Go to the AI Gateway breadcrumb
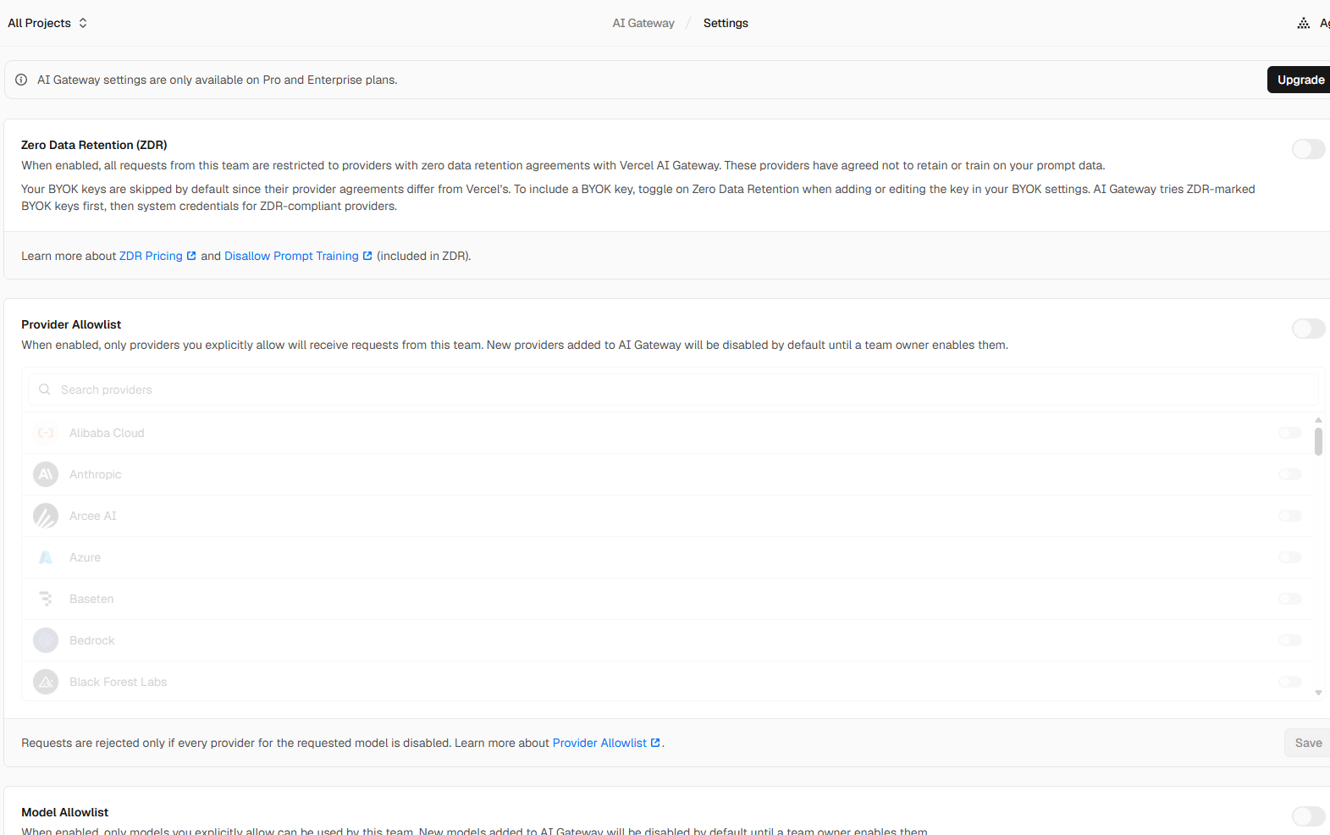The width and height of the screenshot is (1330, 835). point(643,23)
